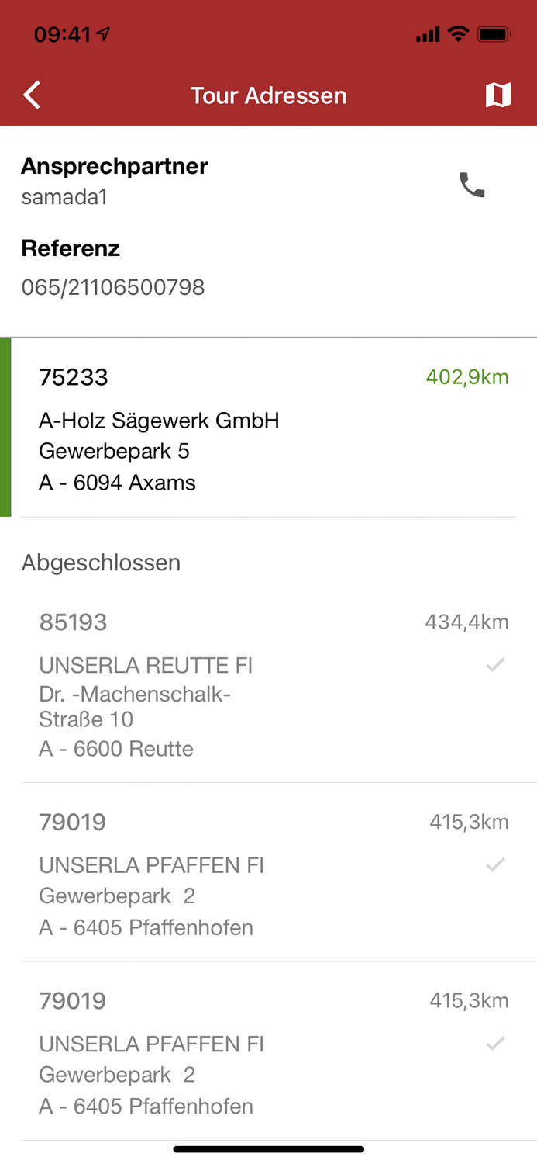This screenshot has height=1164, width=537.
Task: Tap the phone icon to call samada1
Action: pos(472,185)
